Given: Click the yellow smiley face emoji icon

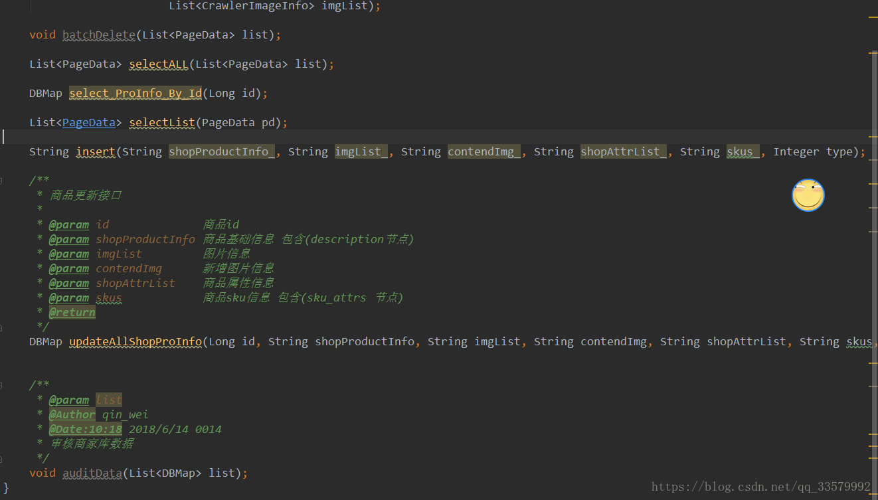Looking at the screenshot, I should coord(808,195).
